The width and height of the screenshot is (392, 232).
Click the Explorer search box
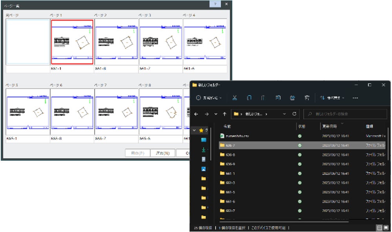coord(345,114)
